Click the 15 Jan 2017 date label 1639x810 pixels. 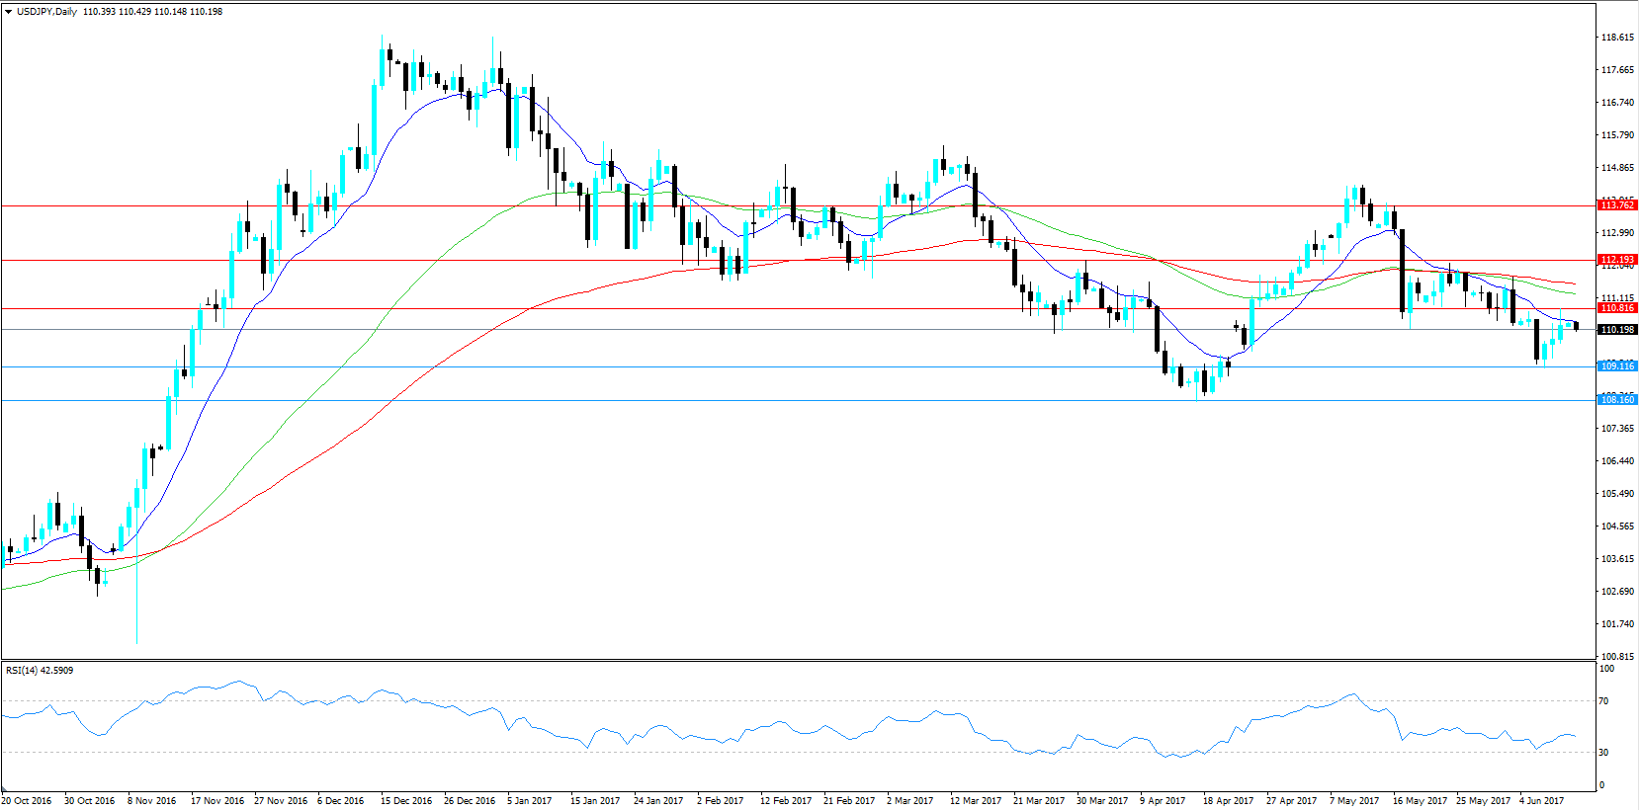(x=595, y=801)
